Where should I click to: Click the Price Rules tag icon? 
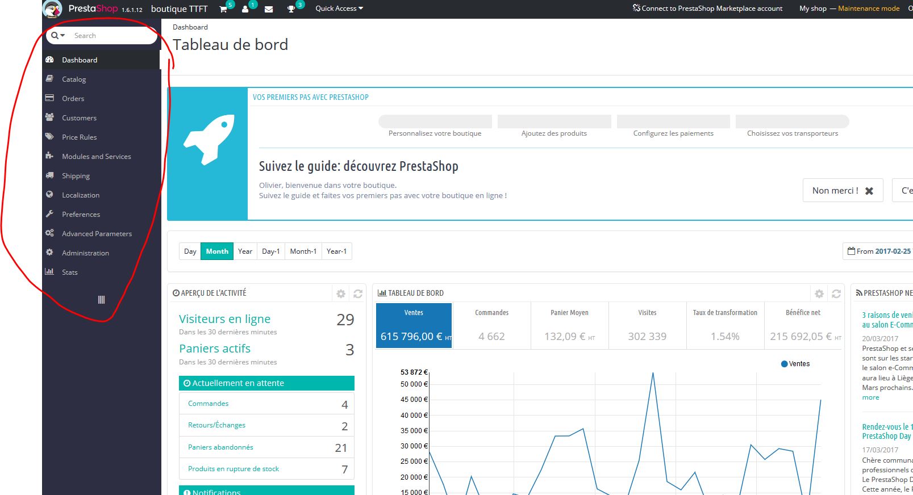(49, 136)
